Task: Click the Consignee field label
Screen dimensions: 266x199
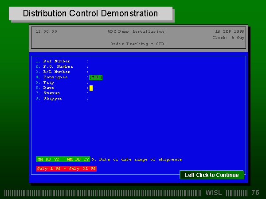Action: click(x=55, y=77)
